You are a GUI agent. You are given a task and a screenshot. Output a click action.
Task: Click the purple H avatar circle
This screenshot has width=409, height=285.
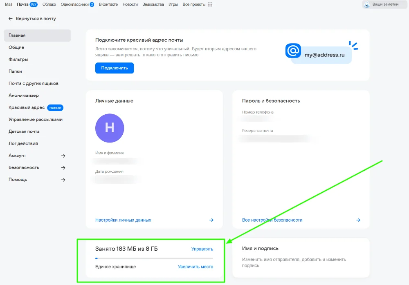point(110,128)
